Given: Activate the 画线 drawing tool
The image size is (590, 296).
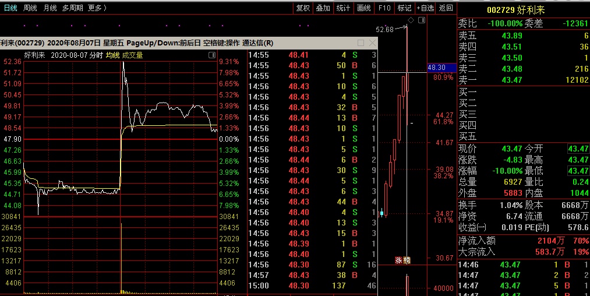Looking at the screenshot, I should 363,8.
